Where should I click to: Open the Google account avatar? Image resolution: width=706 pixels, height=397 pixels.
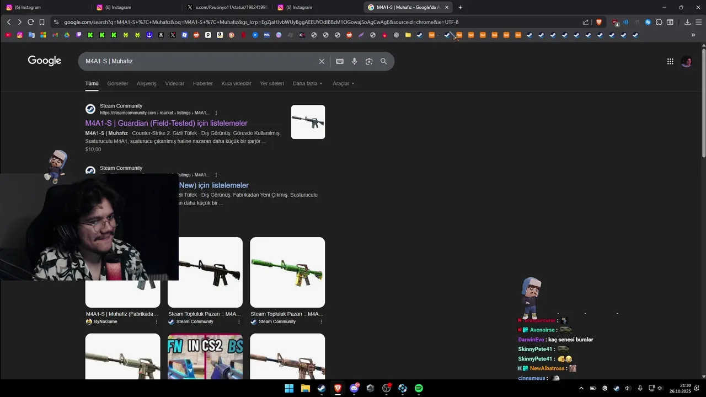pyautogui.click(x=687, y=61)
